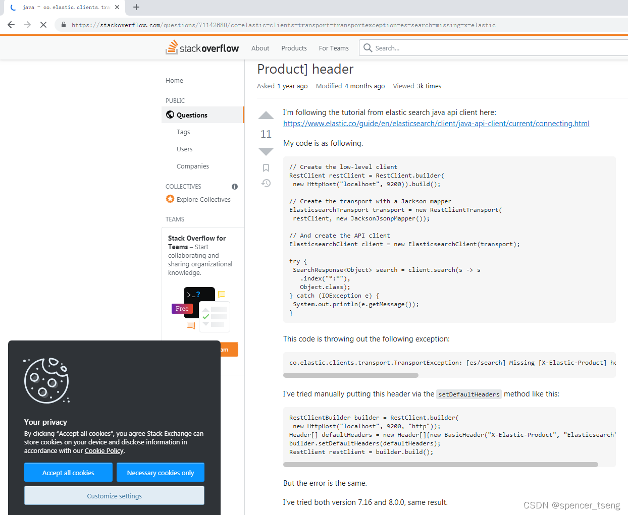Bookmark the question

[266, 167]
